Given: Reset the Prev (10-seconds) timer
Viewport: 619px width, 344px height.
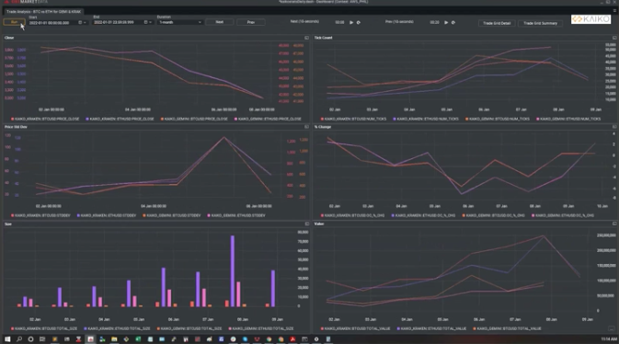Looking at the screenshot, I should click(453, 22).
